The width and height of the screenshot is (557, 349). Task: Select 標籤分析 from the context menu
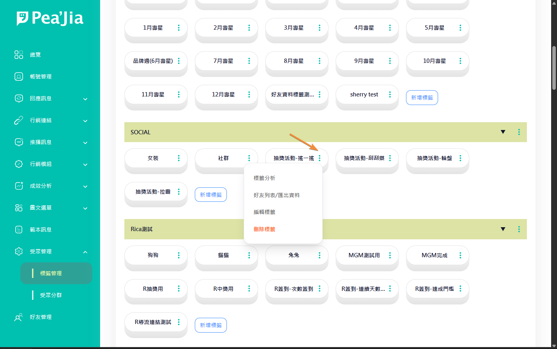tap(264, 178)
